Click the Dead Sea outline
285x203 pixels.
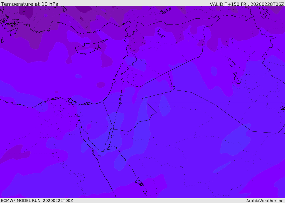coord(121,98)
